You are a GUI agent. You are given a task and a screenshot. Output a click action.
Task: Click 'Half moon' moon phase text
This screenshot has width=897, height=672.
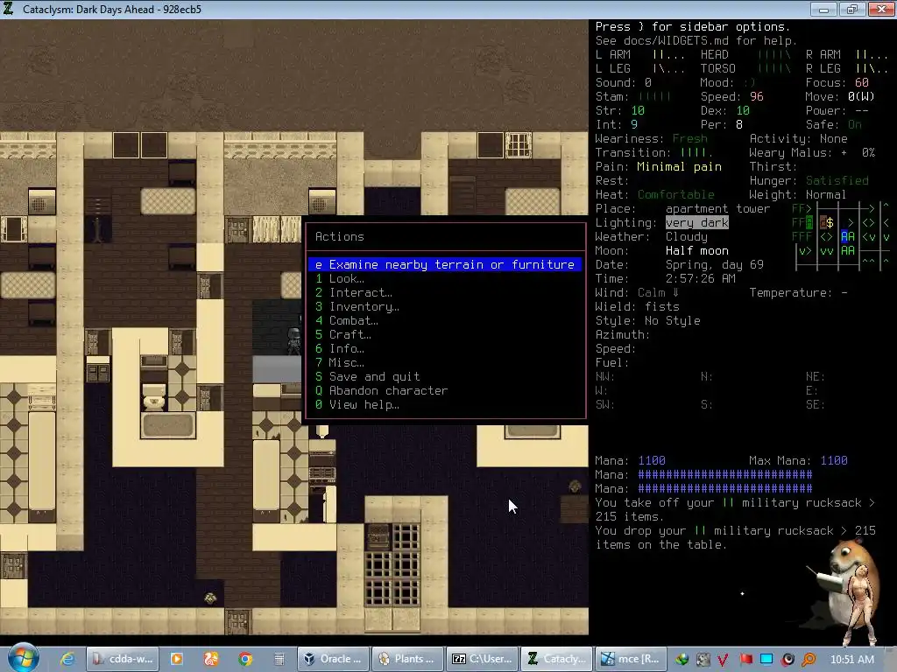[696, 251]
